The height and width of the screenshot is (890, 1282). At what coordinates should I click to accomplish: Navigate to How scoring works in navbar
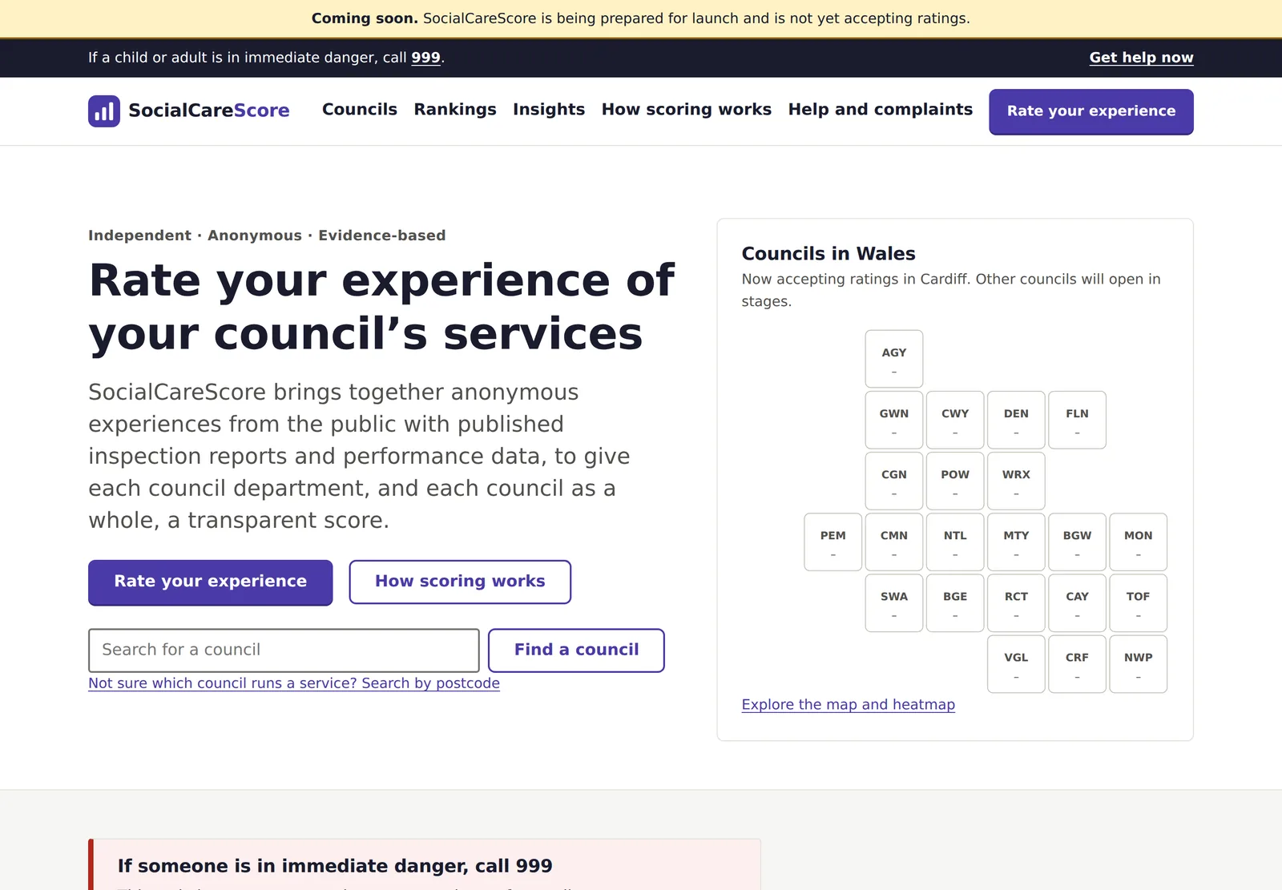coord(687,110)
